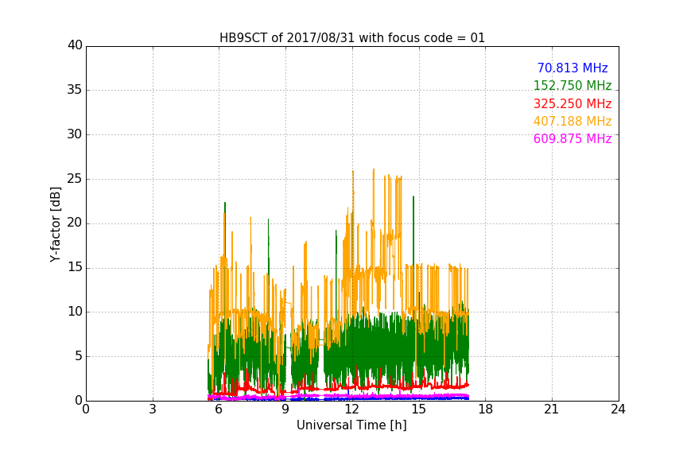
Task: Select the 70.813 MHz legend label
Action: 572,68
